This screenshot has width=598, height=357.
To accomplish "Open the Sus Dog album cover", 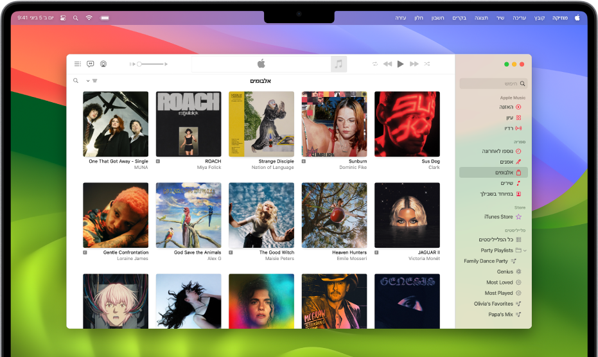I will pyautogui.click(x=407, y=124).
